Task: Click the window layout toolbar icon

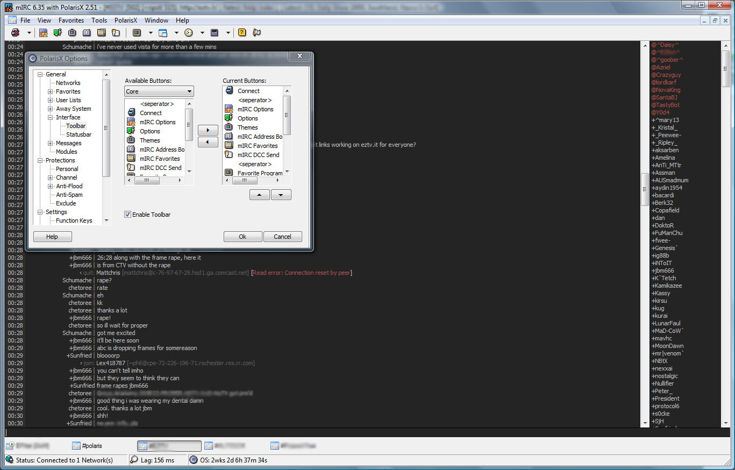Action: click(163, 33)
